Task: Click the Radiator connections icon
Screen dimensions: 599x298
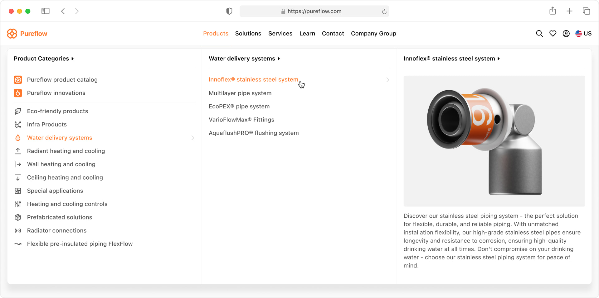Action: click(x=18, y=231)
